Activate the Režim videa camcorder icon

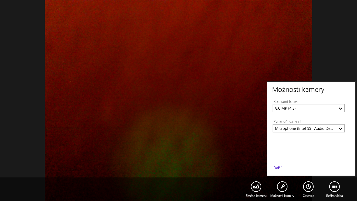click(x=335, y=186)
